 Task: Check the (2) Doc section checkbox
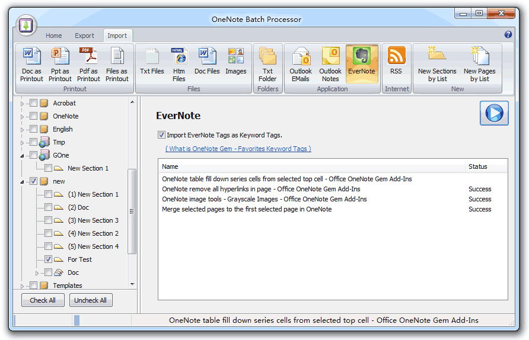[x=48, y=207]
